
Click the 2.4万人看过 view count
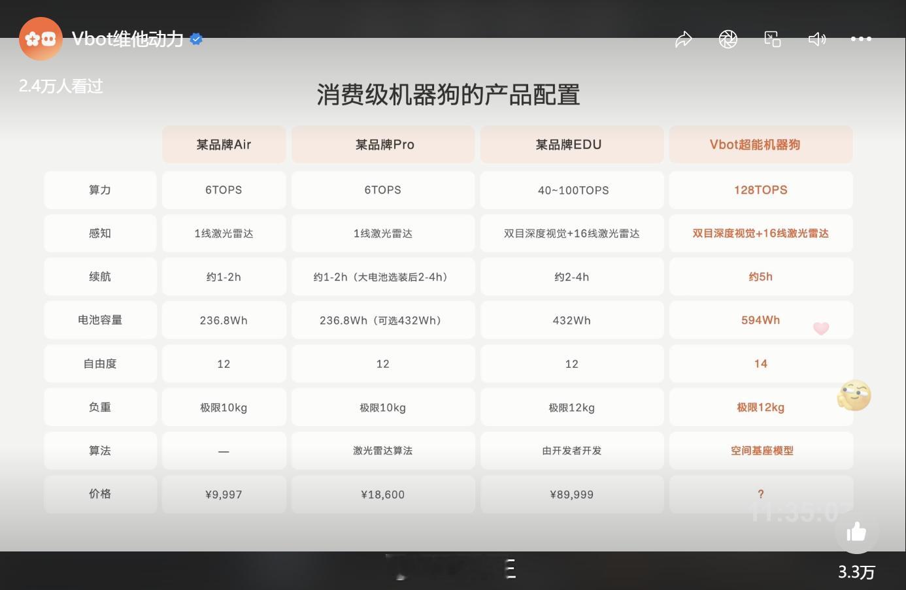[61, 86]
